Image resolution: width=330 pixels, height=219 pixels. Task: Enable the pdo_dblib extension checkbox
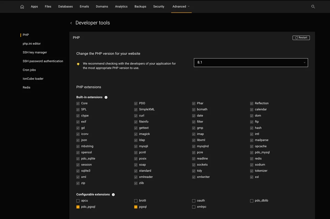point(252,201)
